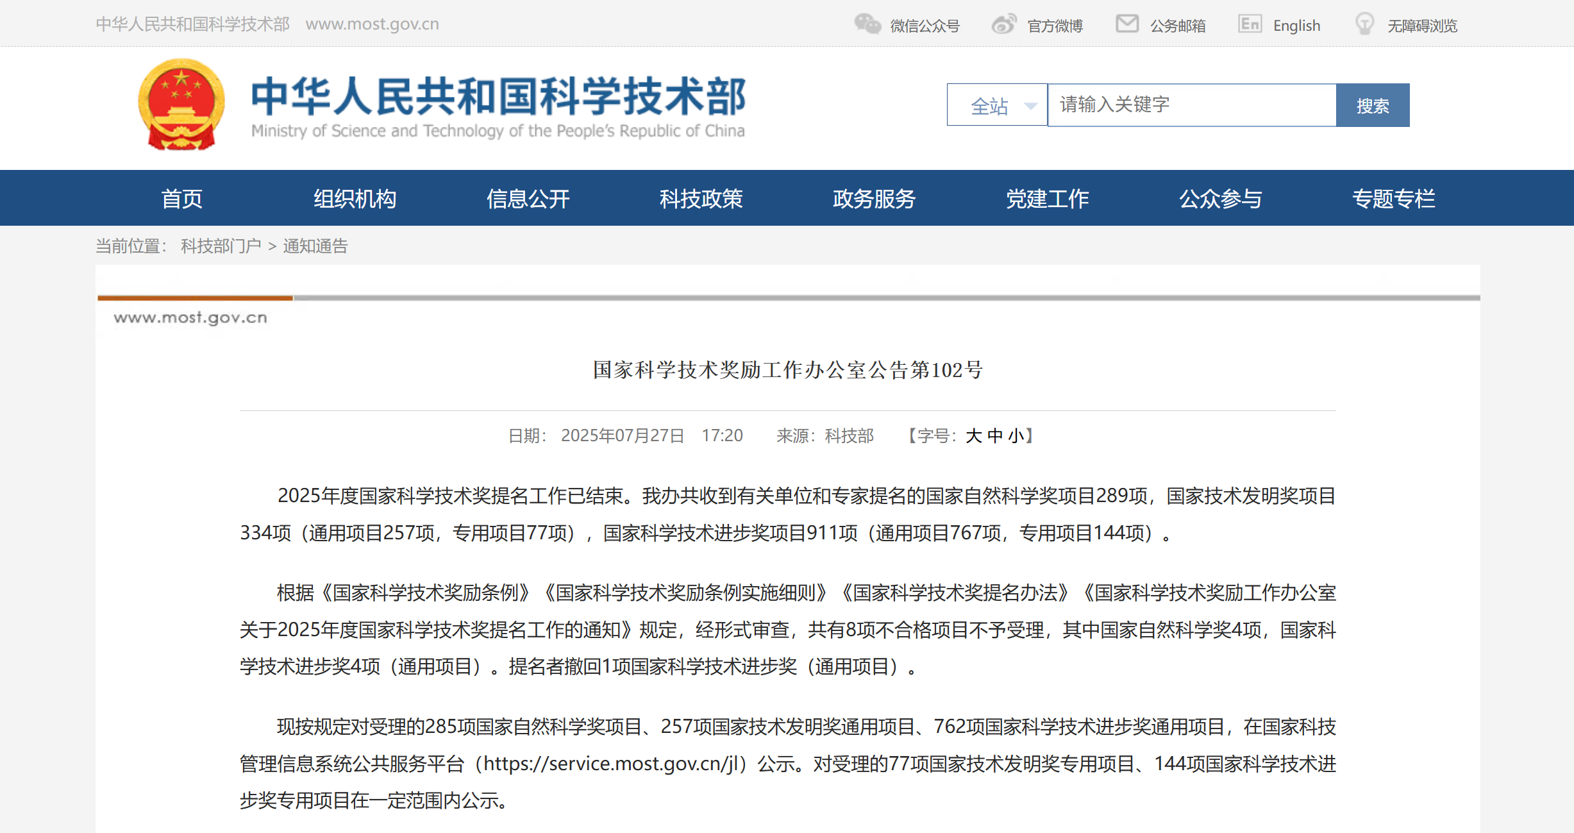Click the WeChat official account icon
1574x833 pixels.
click(867, 24)
